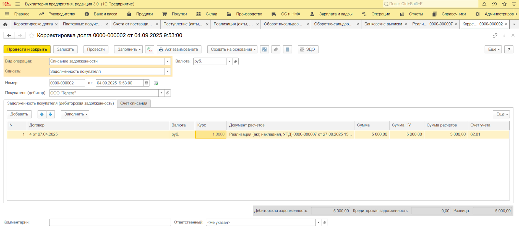Click the notifications bell icon
Screen dimensions: 519x229
point(484,4)
